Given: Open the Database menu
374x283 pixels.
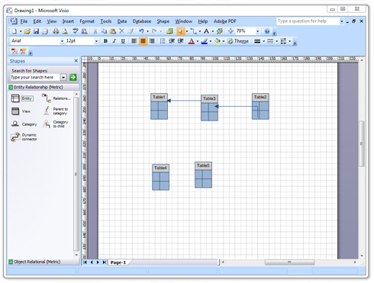Looking at the screenshot, I should point(142,21).
